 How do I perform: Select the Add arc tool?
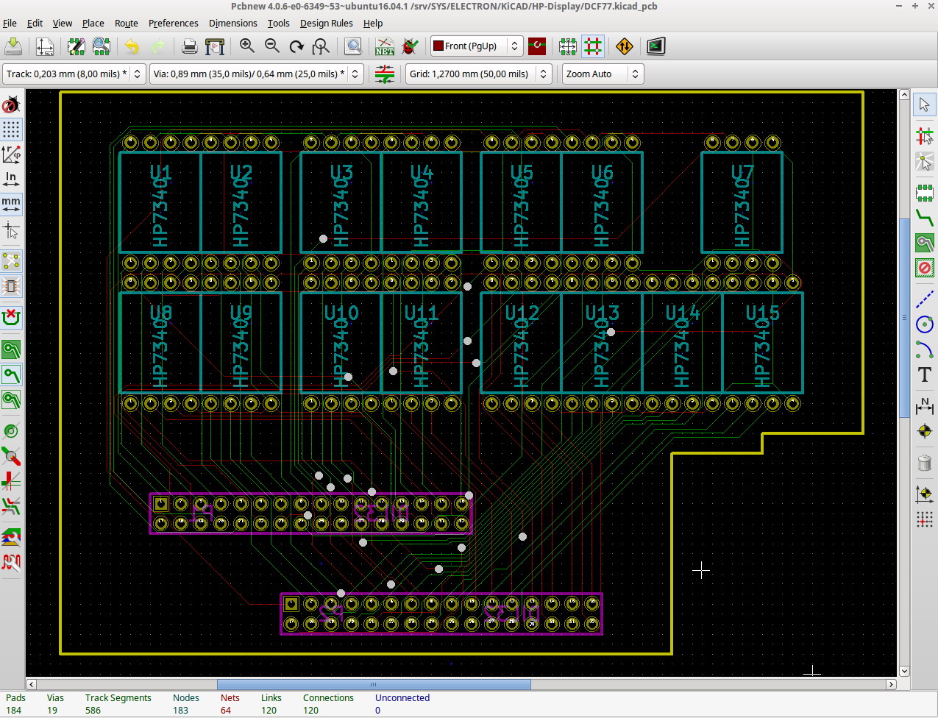point(925,349)
